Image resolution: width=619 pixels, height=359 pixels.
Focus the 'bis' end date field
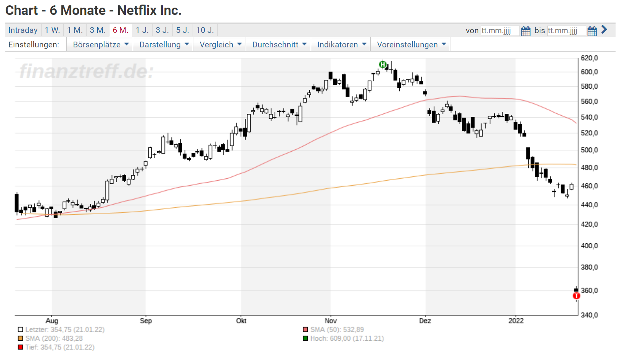click(566, 31)
